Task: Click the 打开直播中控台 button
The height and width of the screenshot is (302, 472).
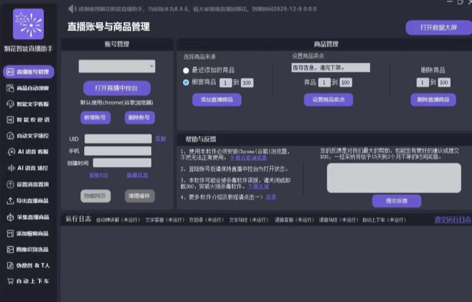Action: tap(117, 88)
